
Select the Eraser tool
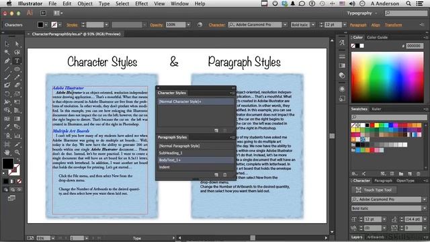coord(17,85)
